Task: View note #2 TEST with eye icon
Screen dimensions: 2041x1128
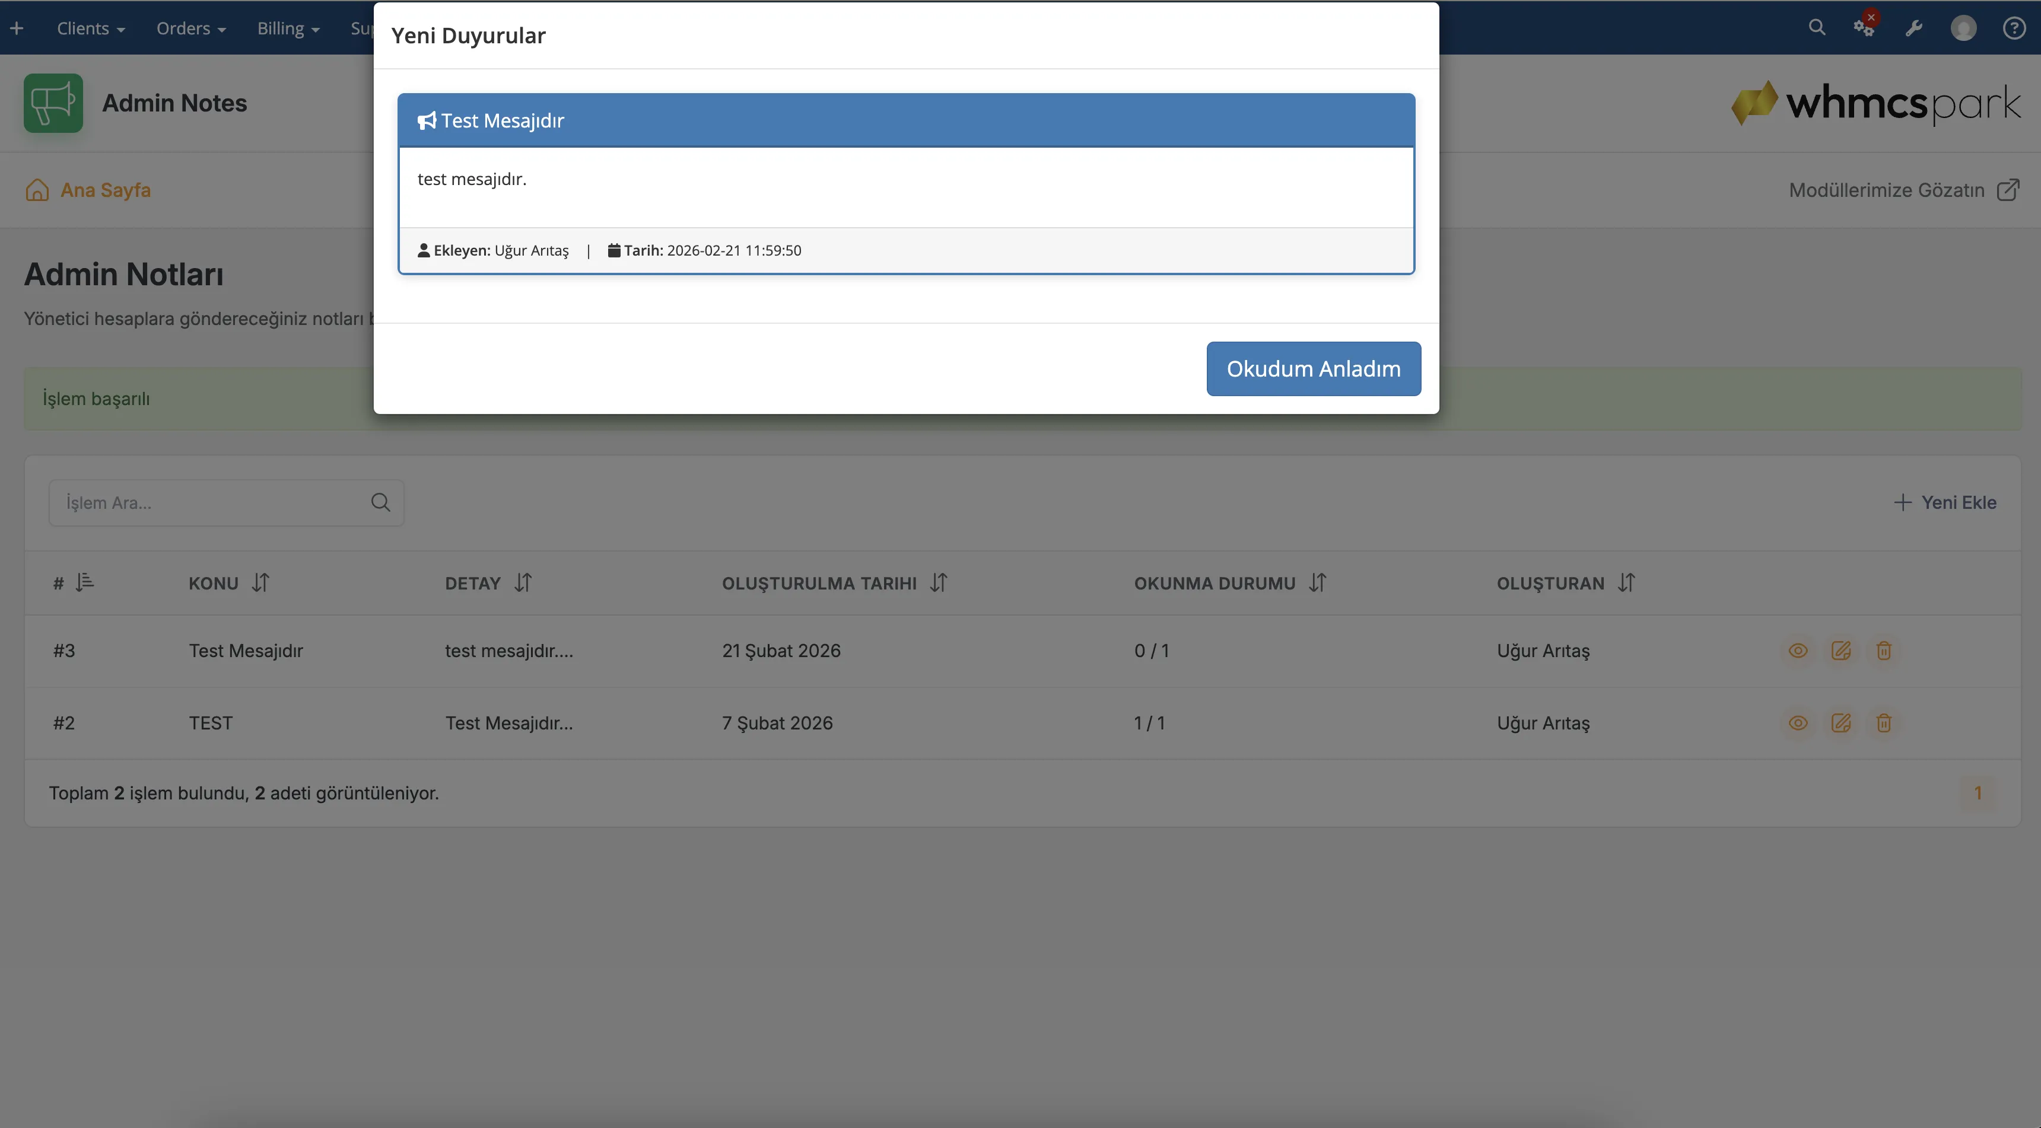Action: point(1798,722)
